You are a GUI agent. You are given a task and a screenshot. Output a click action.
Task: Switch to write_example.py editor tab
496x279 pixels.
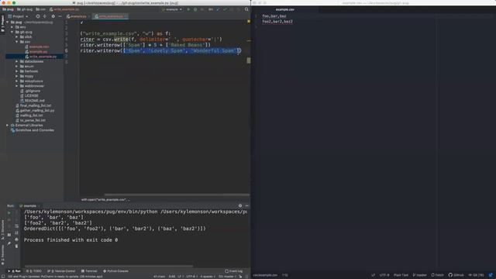(109, 16)
